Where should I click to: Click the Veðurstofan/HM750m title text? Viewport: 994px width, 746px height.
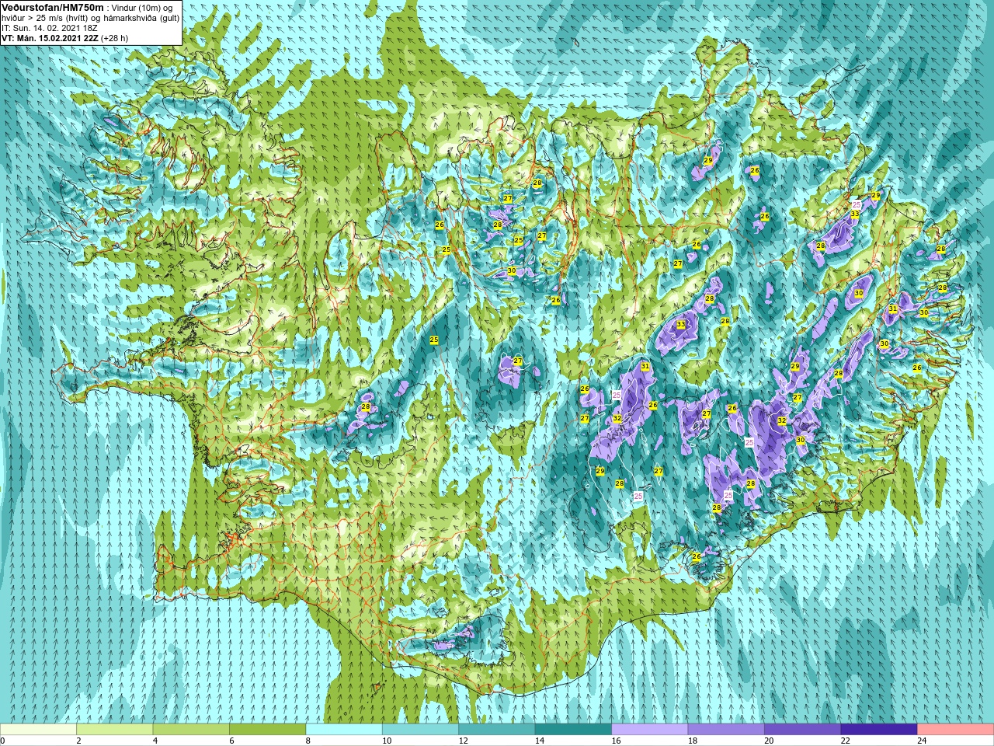[52, 7]
